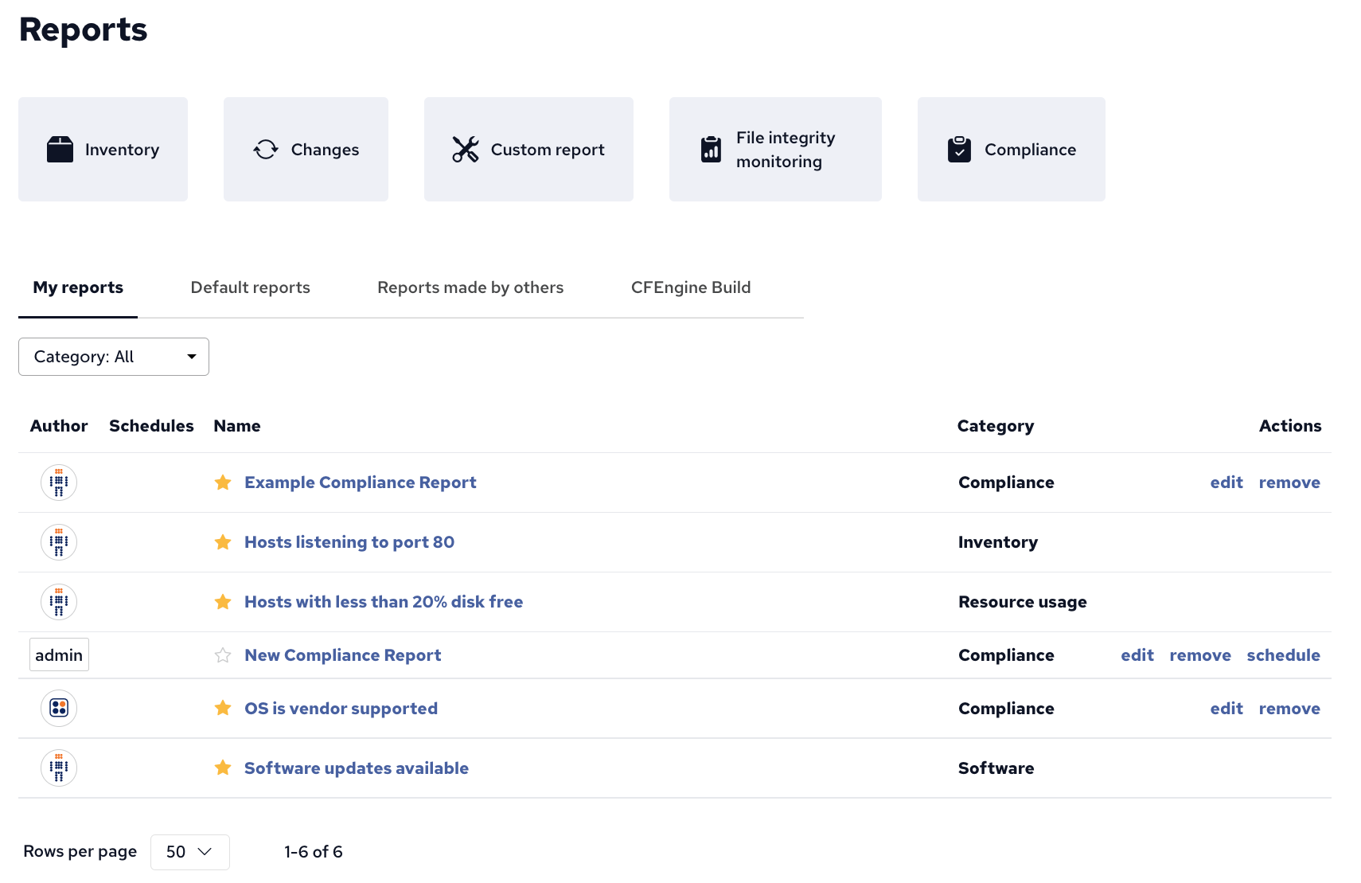This screenshot has height=883, width=1361.
Task: Click the Software category cell
Action: (x=996, y=768)
